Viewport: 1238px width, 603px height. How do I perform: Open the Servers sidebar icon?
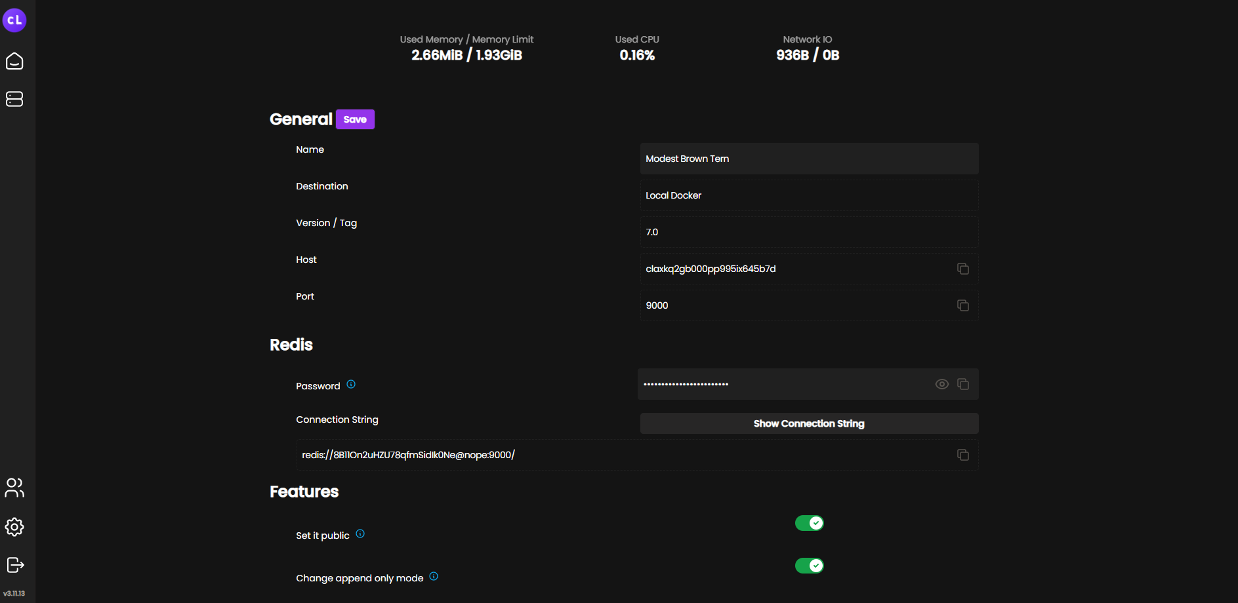point(14,99)
